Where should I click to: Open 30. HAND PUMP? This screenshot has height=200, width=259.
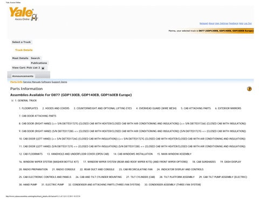coord(28,184)
